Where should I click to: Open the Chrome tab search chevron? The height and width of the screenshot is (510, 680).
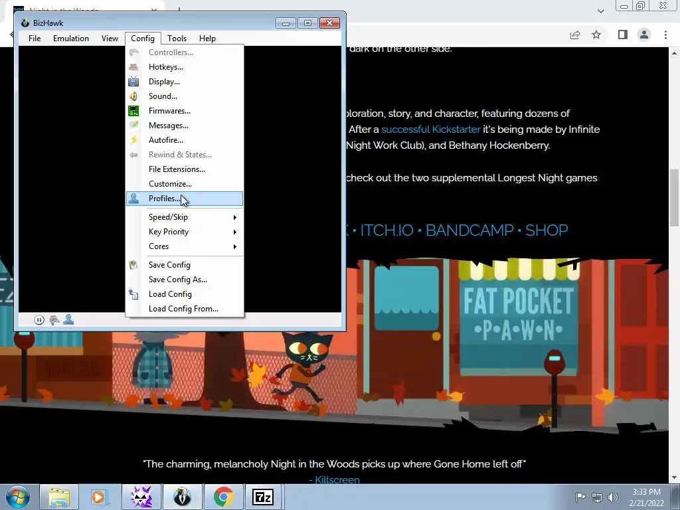coord(600,11)
